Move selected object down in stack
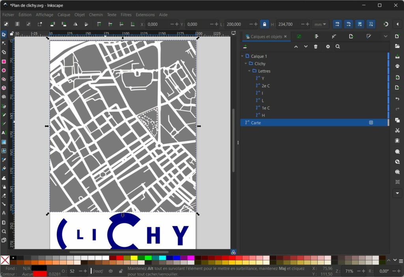The image size is (404, 277). 306,47
